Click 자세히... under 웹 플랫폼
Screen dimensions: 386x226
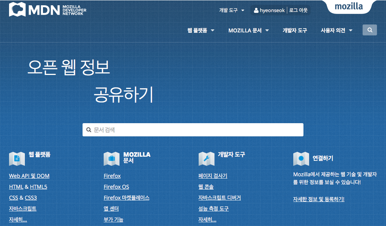coord(18,219)
